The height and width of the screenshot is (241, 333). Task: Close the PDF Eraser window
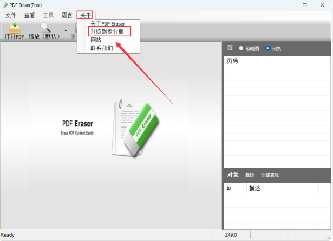click(322, 5)
